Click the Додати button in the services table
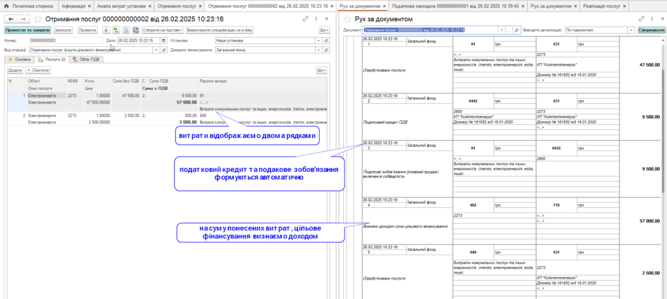 click(15, 70)
